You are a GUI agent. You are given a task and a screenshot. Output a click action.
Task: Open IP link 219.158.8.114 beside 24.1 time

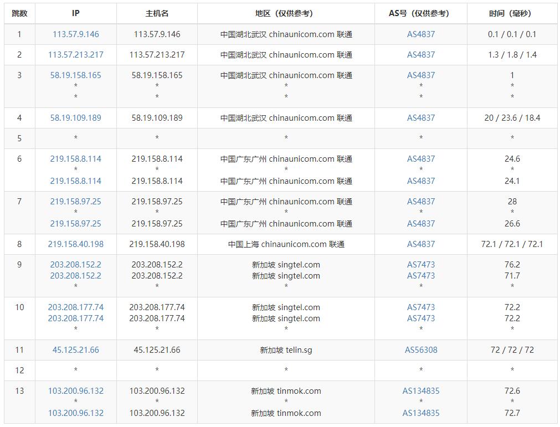[x=76, y=181]
